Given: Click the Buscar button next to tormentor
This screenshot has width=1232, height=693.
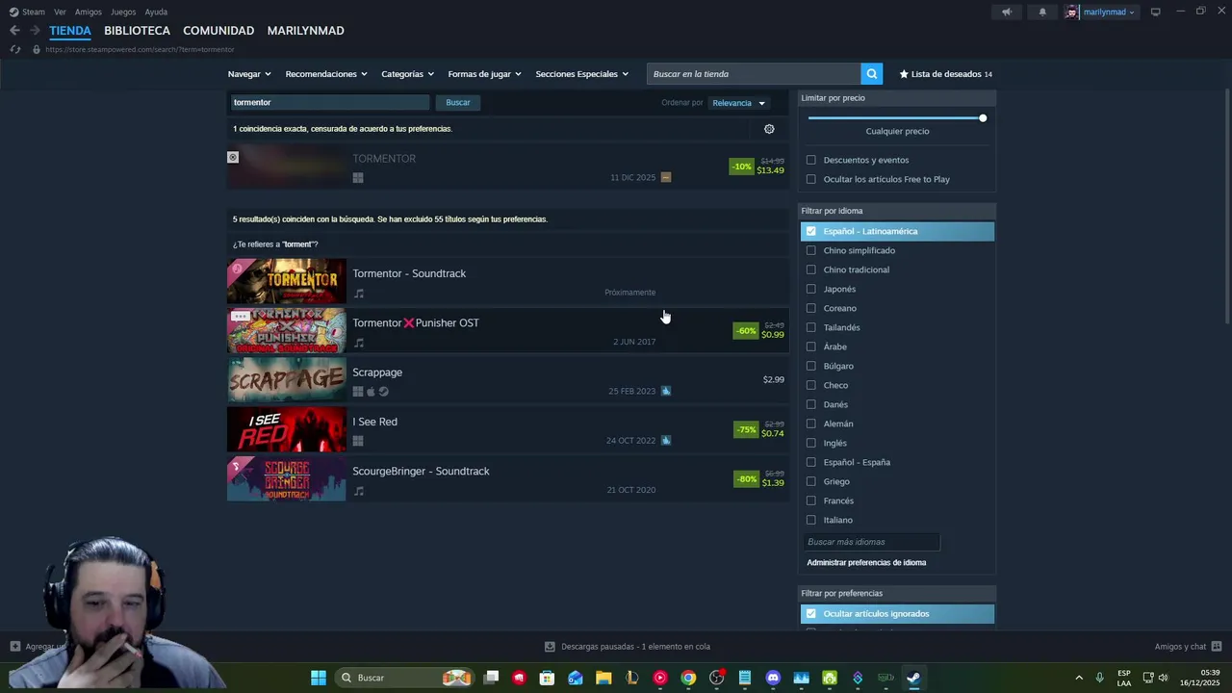Looking at the screenshot, I should 458,102.
